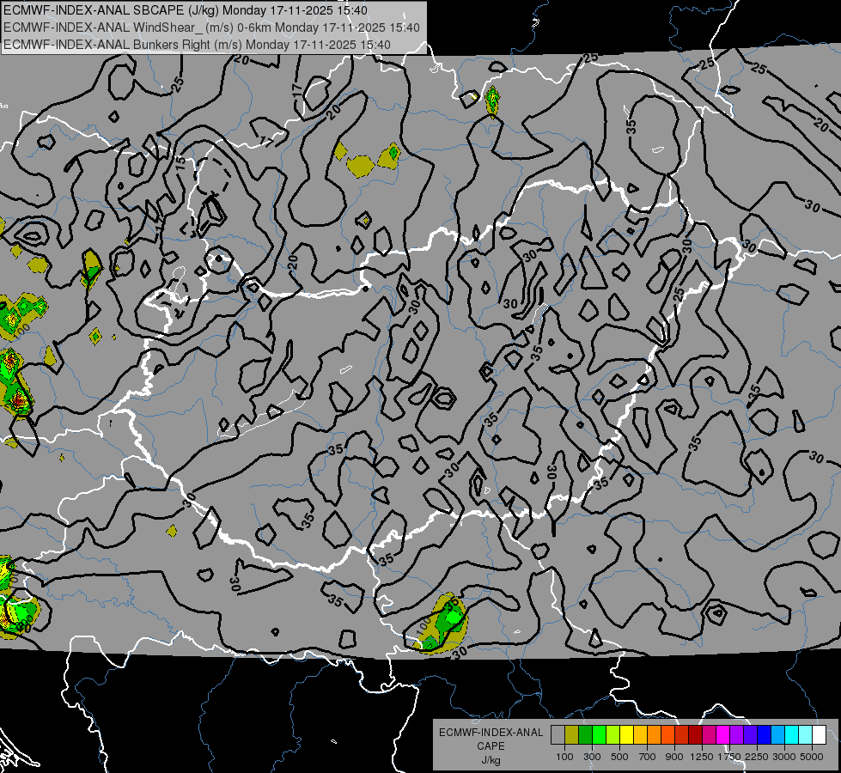
Task: Select the dark green legend swatch
Action: [585, 735]
